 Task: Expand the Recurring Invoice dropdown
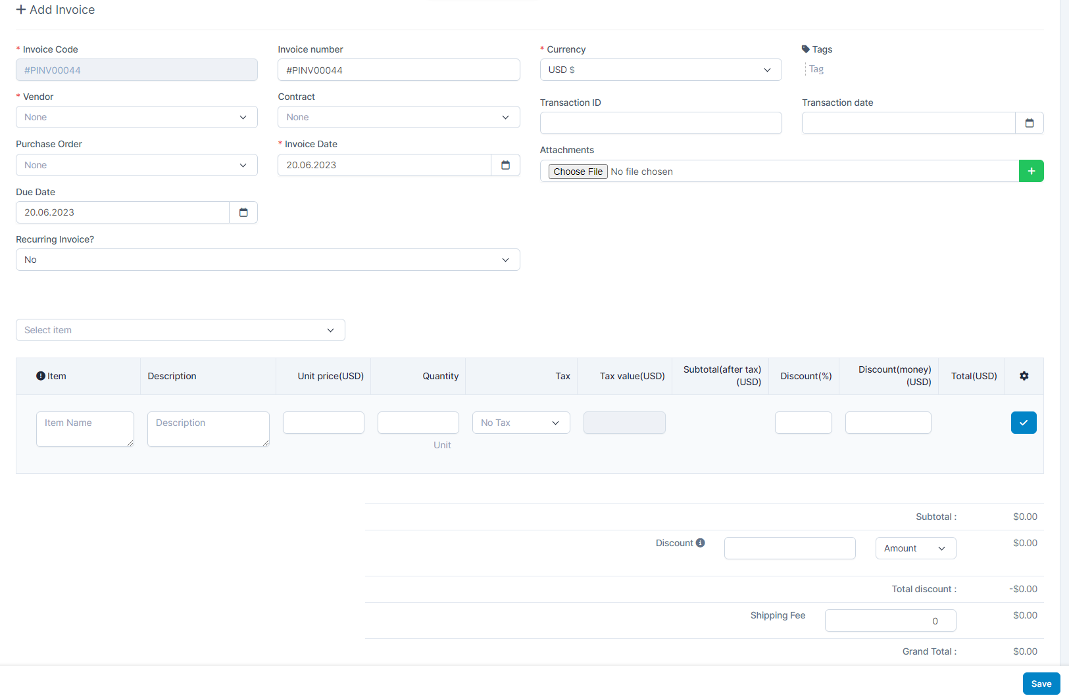(x=267, y=260)
